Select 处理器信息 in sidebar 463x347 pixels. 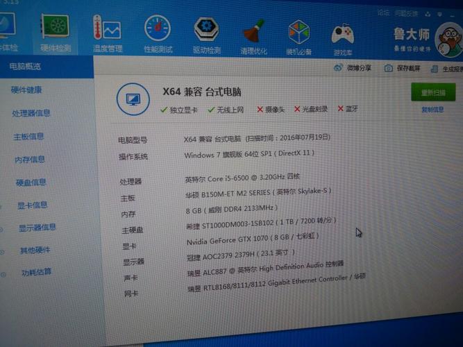[31, 113]
